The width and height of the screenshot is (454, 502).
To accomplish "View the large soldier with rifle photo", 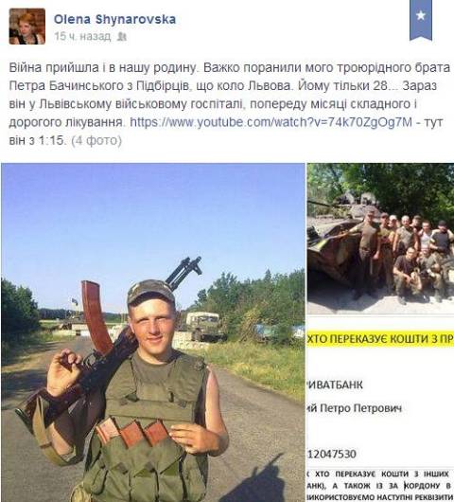I will click(153, 332).
